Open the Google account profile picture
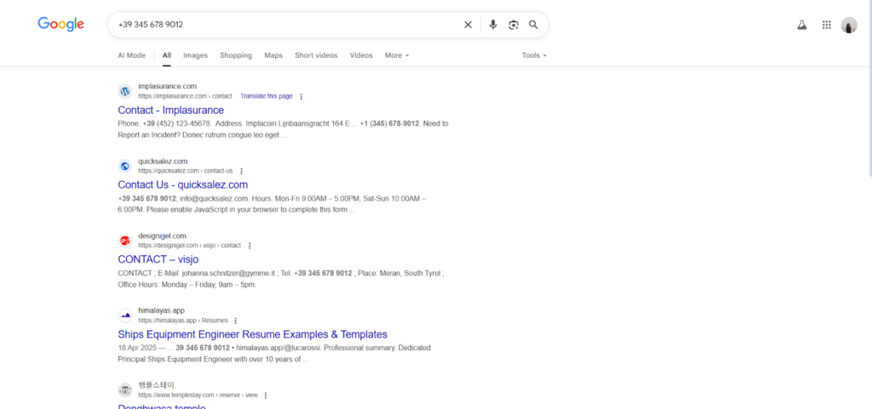 click(x=849, y=25)
